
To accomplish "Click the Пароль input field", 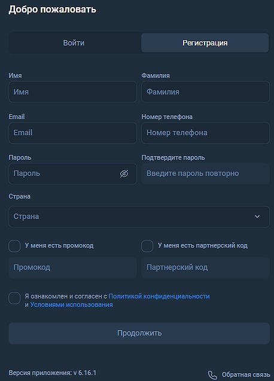I will (73, 173).
